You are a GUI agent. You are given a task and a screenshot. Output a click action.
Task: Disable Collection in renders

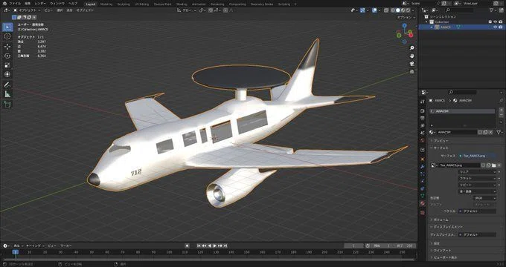coord(501,22)
